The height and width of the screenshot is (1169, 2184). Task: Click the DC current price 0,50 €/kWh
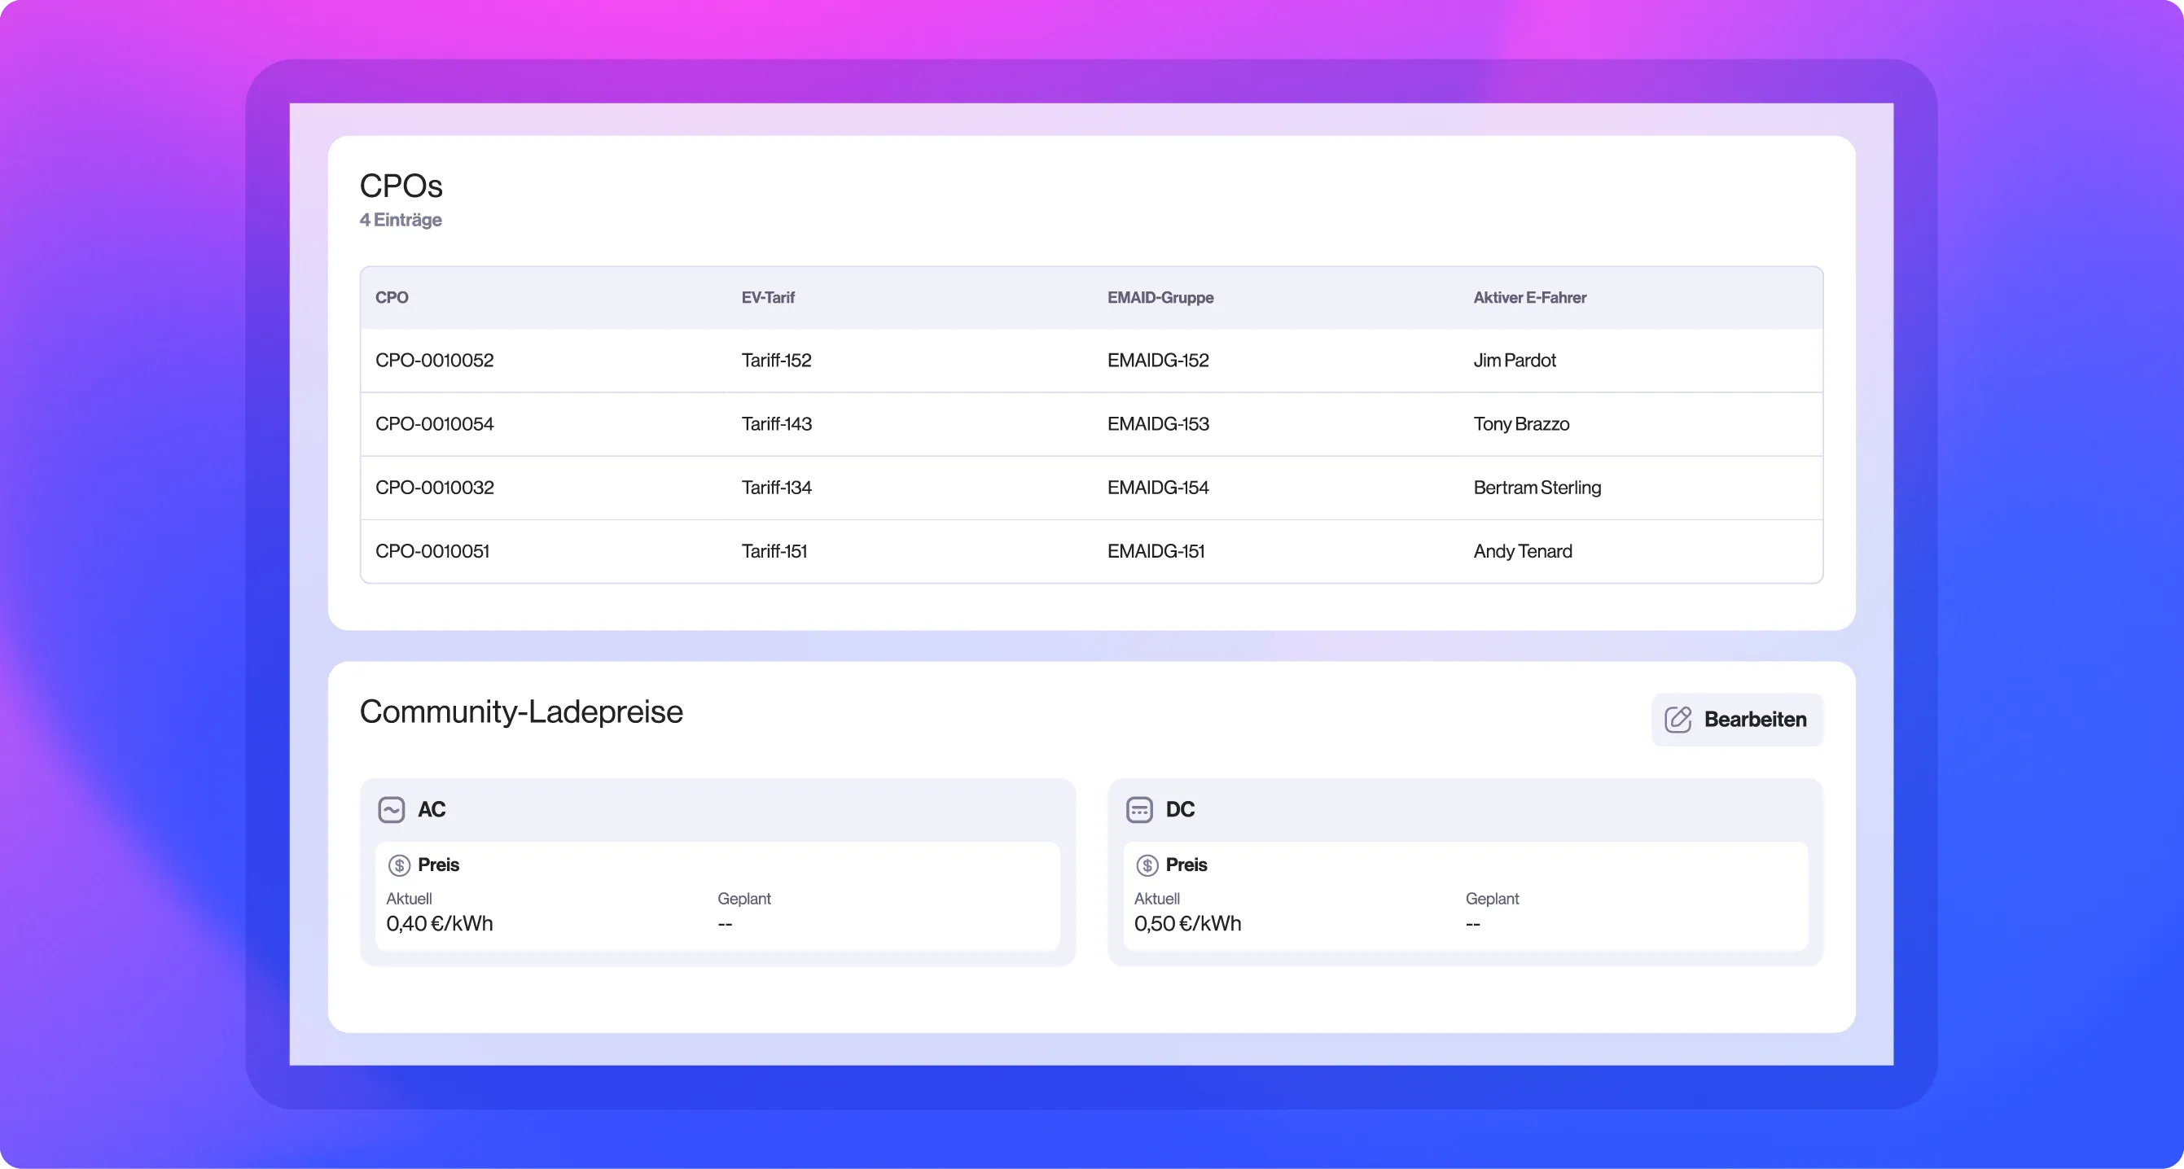1187,923
